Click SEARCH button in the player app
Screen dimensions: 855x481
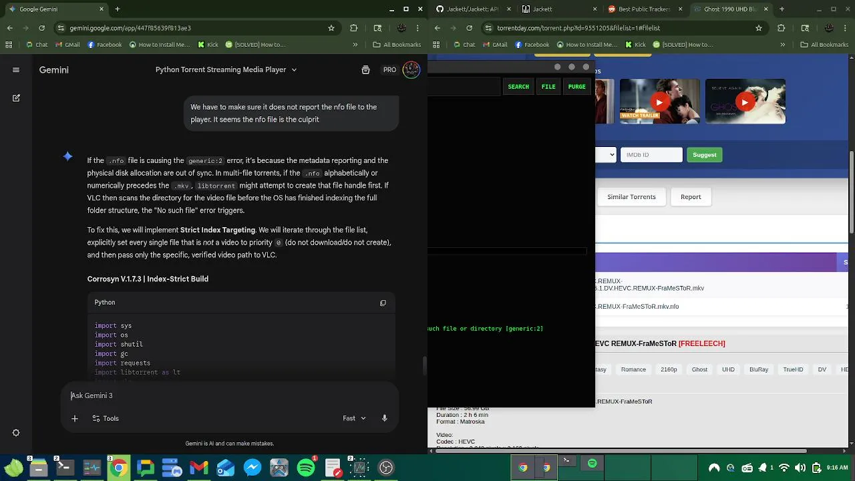(x=518, y=86)
